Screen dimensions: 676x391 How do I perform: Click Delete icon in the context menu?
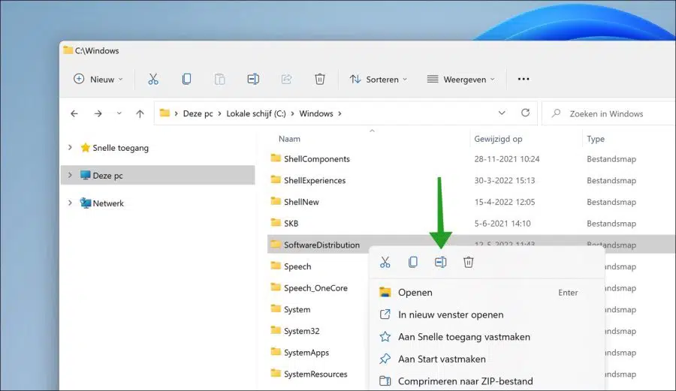coord(468,262)
